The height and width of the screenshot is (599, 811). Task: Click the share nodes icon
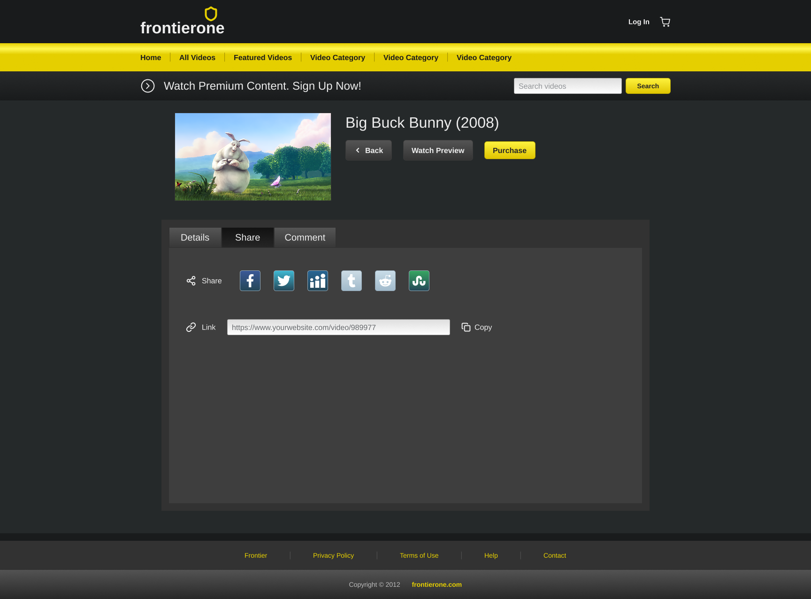click(191, 281)
